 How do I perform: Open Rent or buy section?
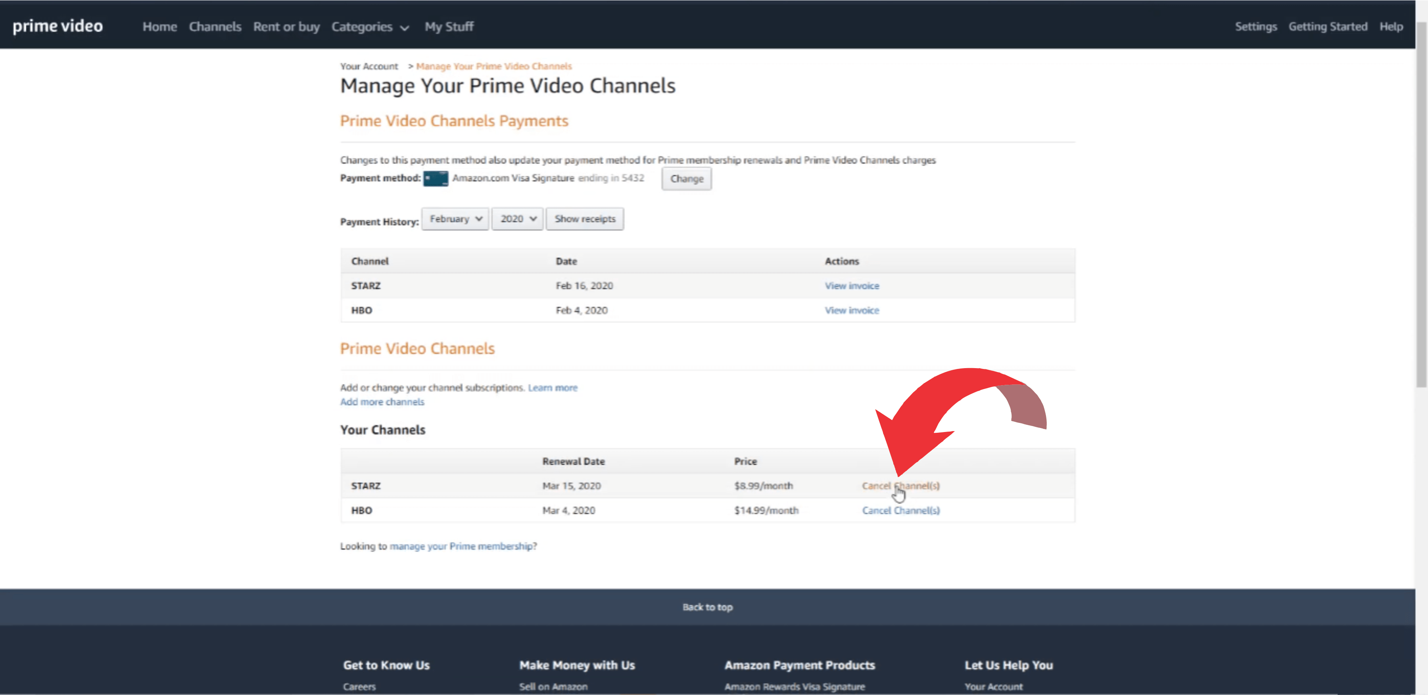click(286, 26)
